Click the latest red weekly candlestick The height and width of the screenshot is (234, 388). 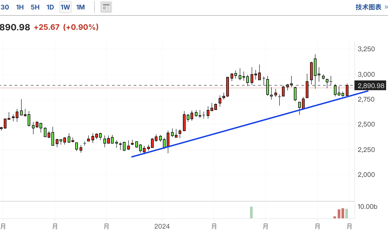pos(347,90)
